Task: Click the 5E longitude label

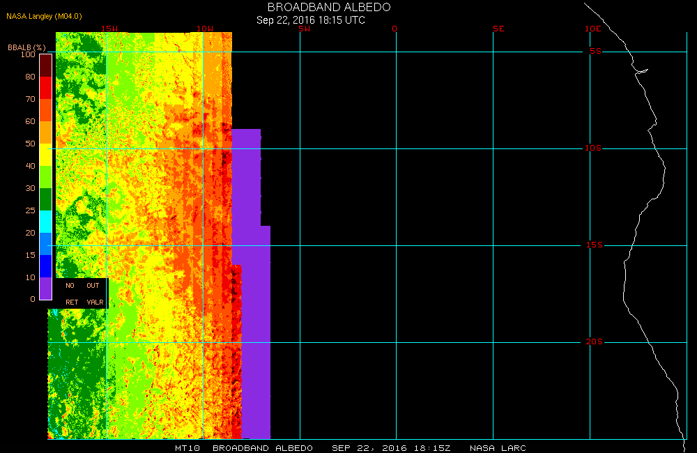Action: point(498,29)
